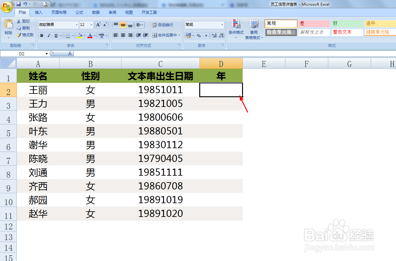Activate the Format Painter 格式刷
Viewport: 396px width, 261px height.
(x=25, y=35)
